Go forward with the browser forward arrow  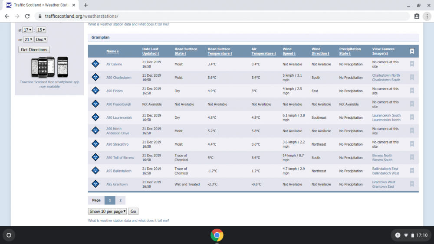(17, 16)
